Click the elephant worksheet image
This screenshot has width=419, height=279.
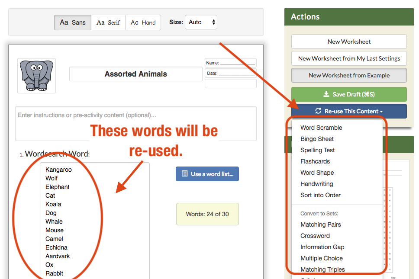click(37, 76)
